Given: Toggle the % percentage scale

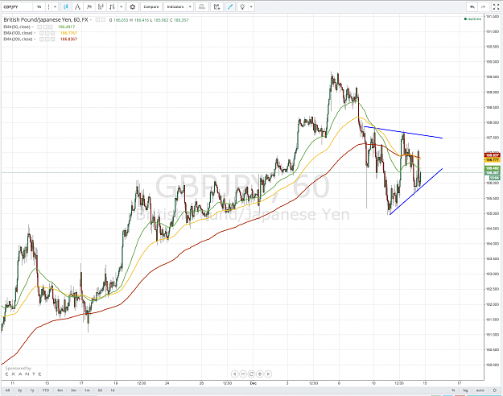Looking at the screenshot, I should tap(453, 390).
